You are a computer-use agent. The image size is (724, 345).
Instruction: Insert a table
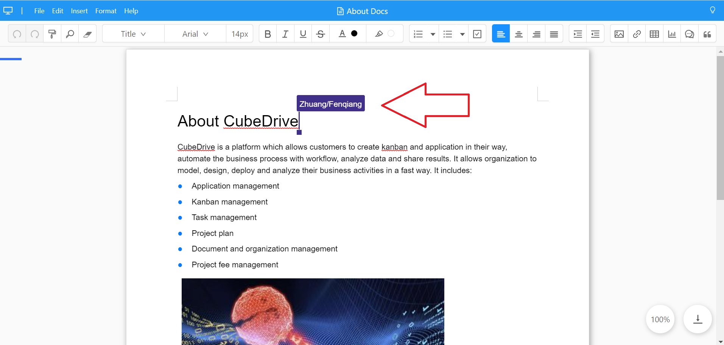pos(654,34)
